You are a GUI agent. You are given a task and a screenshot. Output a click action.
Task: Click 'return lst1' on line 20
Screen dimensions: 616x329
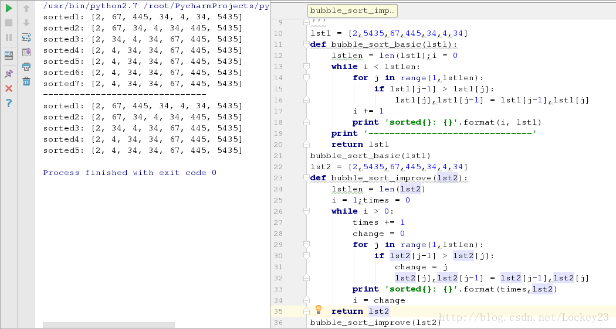pos(360,145)
